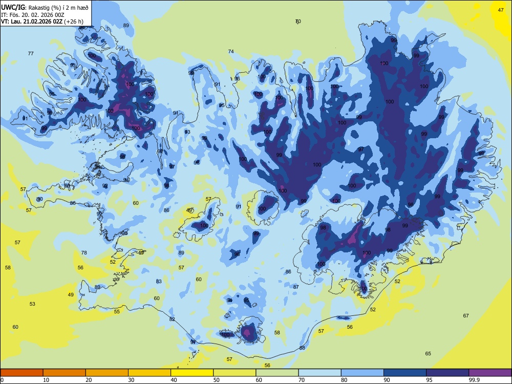512x384 pixels.
Task: Click the humidity value 74 north of land
Action: pos(231,52)
